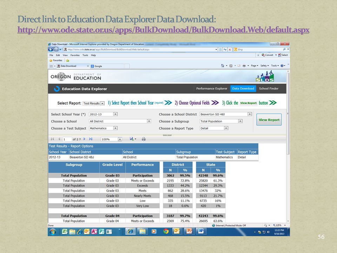Screen dimensions: 337x253
Task: Click the Print icon in command bar
Action: pyautogui.click(x=244, y=66)
